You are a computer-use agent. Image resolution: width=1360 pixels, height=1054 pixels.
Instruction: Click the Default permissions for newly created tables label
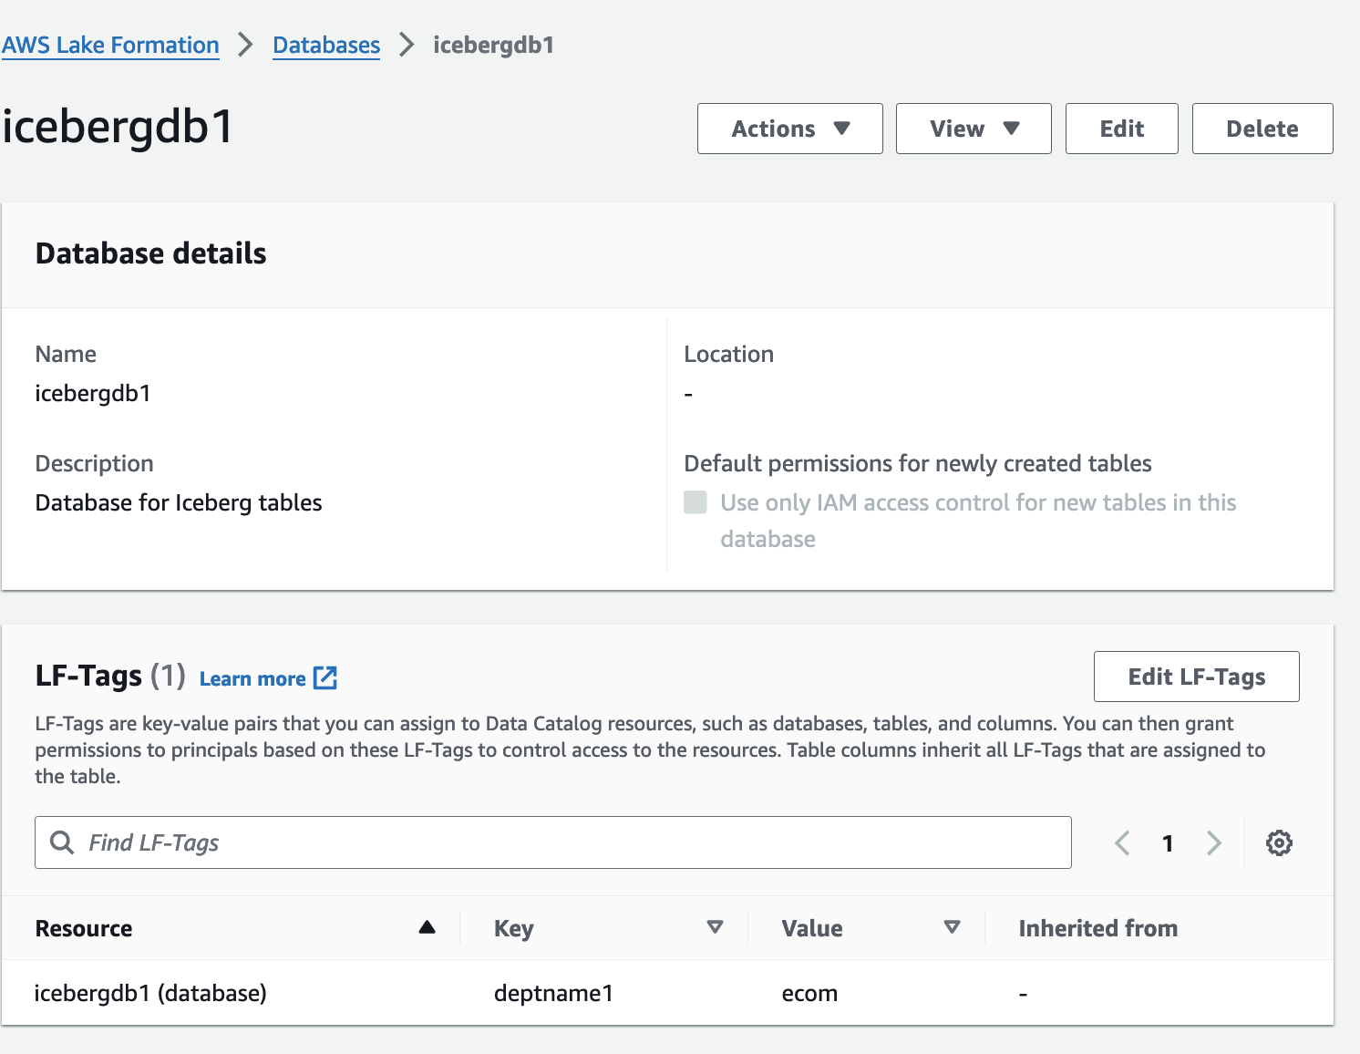pyautogui.click(x=918, y=463)
